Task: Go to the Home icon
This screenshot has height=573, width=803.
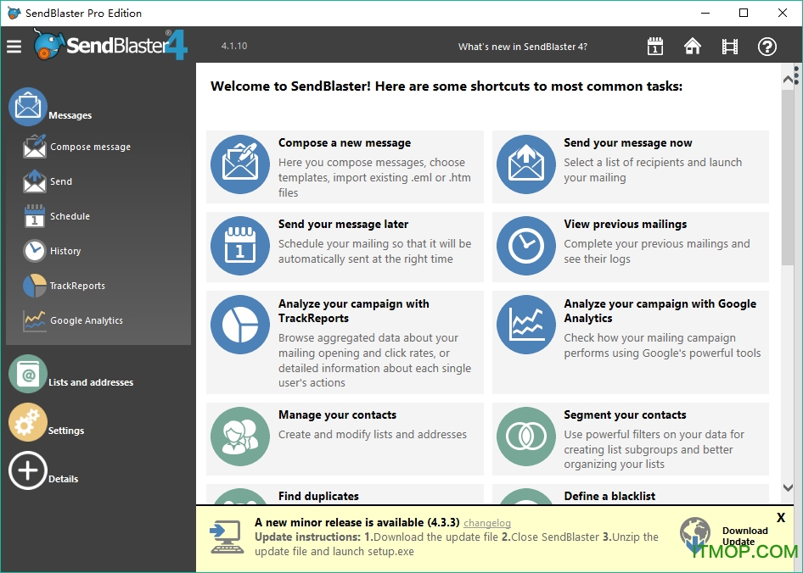Action: (693, 46)
